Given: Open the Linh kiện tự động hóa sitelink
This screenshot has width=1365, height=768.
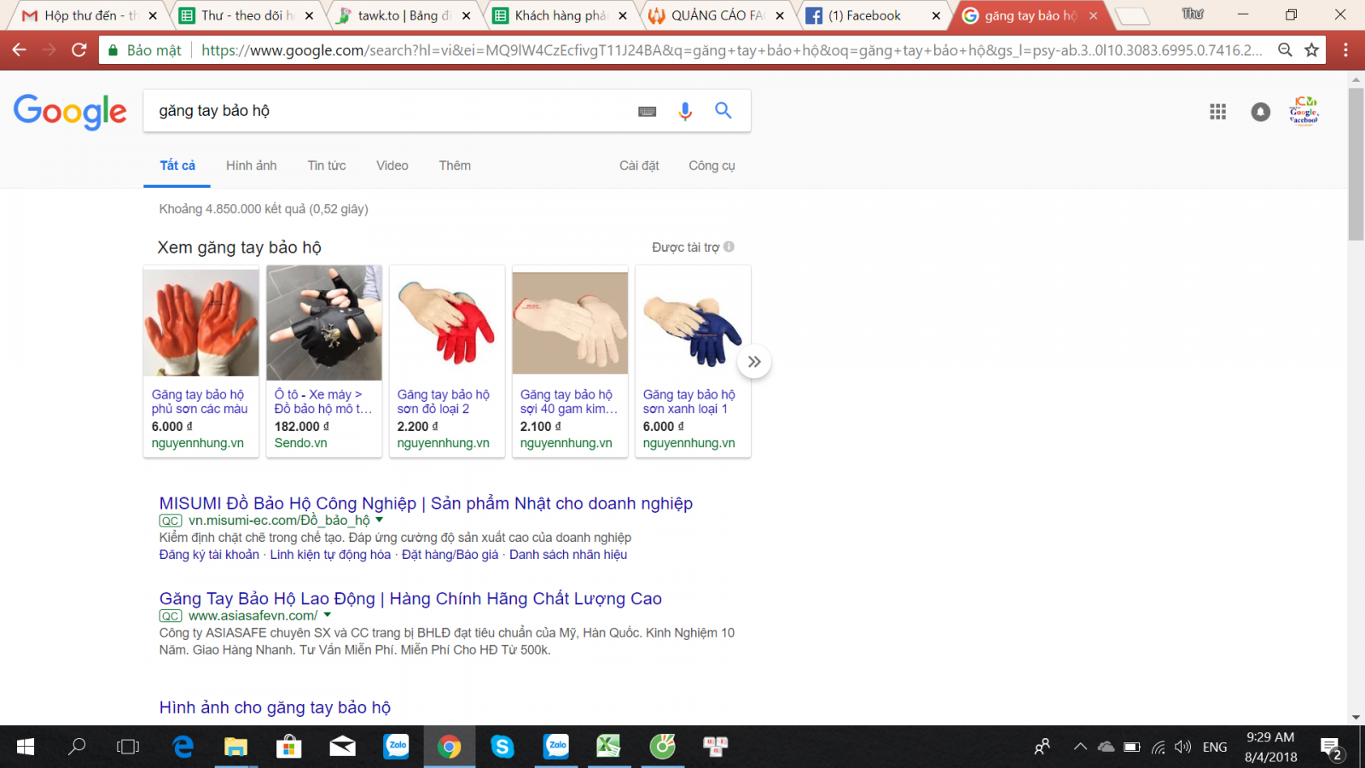Looking at the screenshot, I should (x=330, y=555).
